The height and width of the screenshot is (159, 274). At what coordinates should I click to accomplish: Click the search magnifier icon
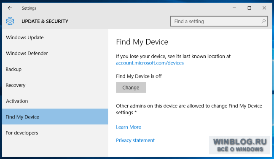263,22
